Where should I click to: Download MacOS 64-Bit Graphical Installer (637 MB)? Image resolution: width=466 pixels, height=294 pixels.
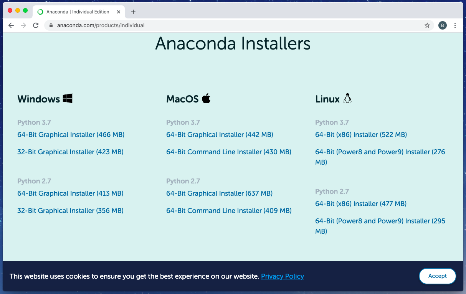click(x=220, y=193)
